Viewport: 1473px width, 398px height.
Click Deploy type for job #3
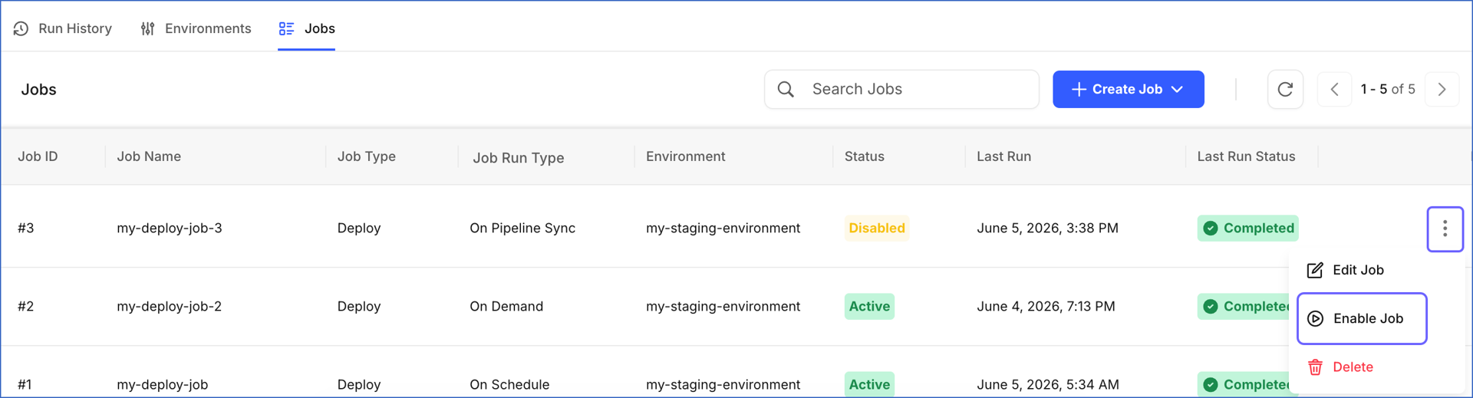tap(359, 228)
